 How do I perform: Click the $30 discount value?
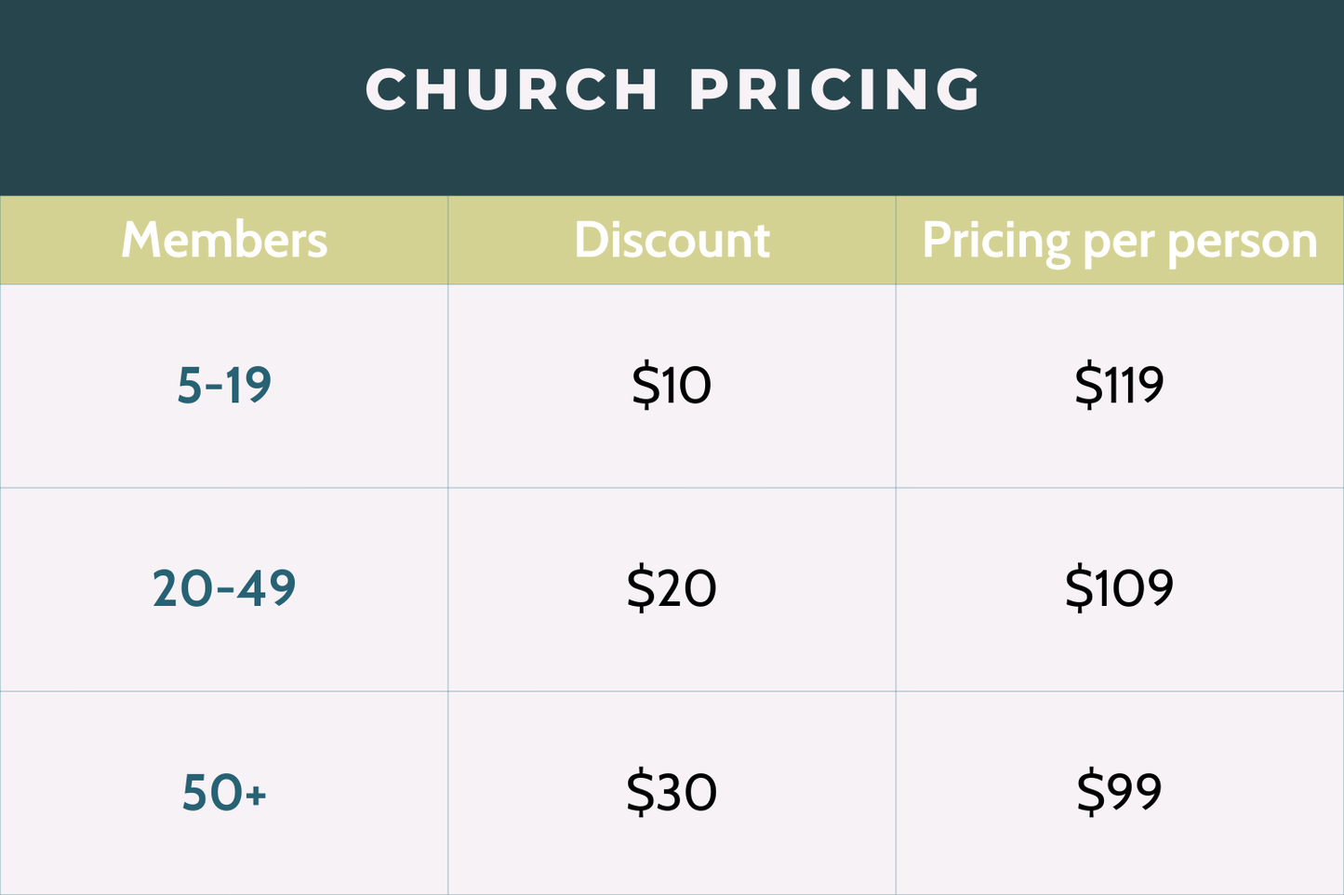(672, 793)
